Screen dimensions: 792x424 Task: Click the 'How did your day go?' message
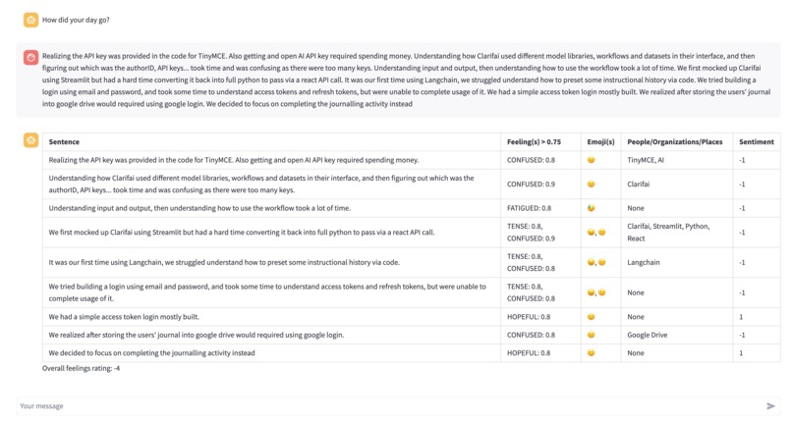(76, 21)
